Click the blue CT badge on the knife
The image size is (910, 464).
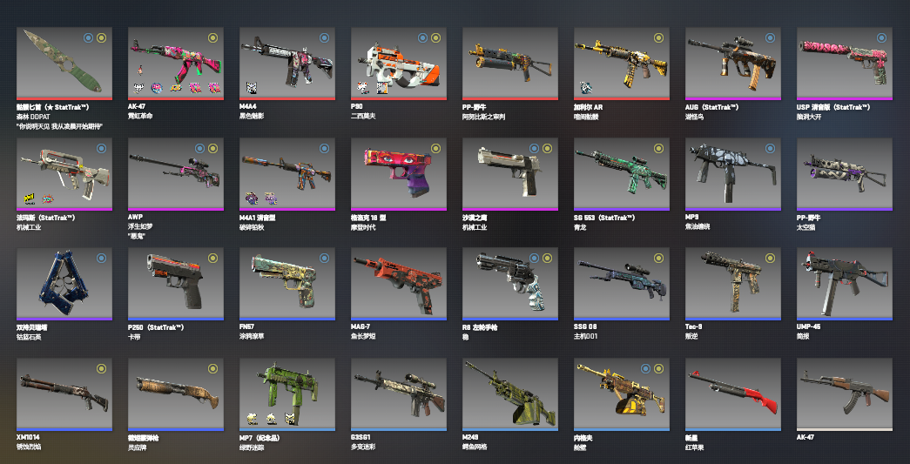coord(88,37)
